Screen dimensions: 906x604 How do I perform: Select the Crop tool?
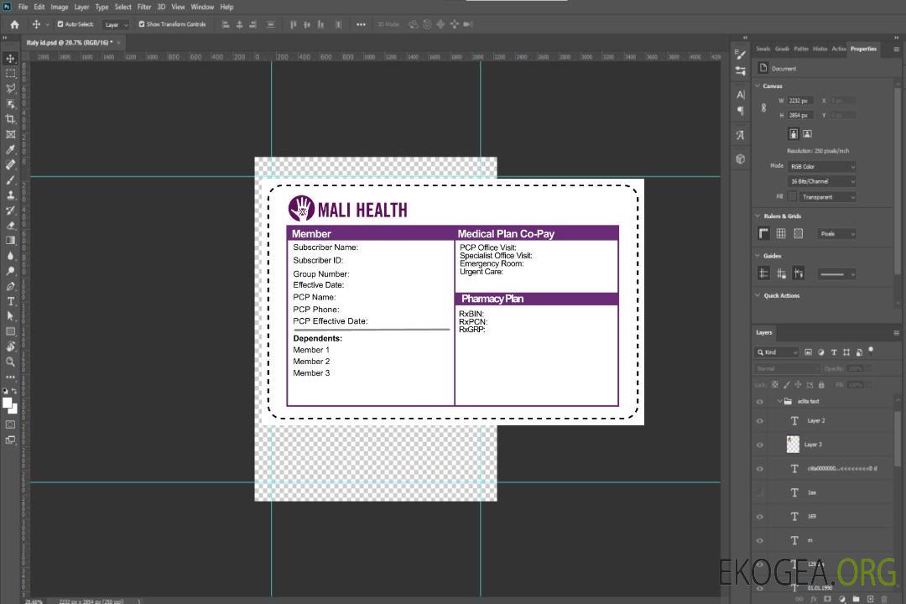[x=10, y=119]
